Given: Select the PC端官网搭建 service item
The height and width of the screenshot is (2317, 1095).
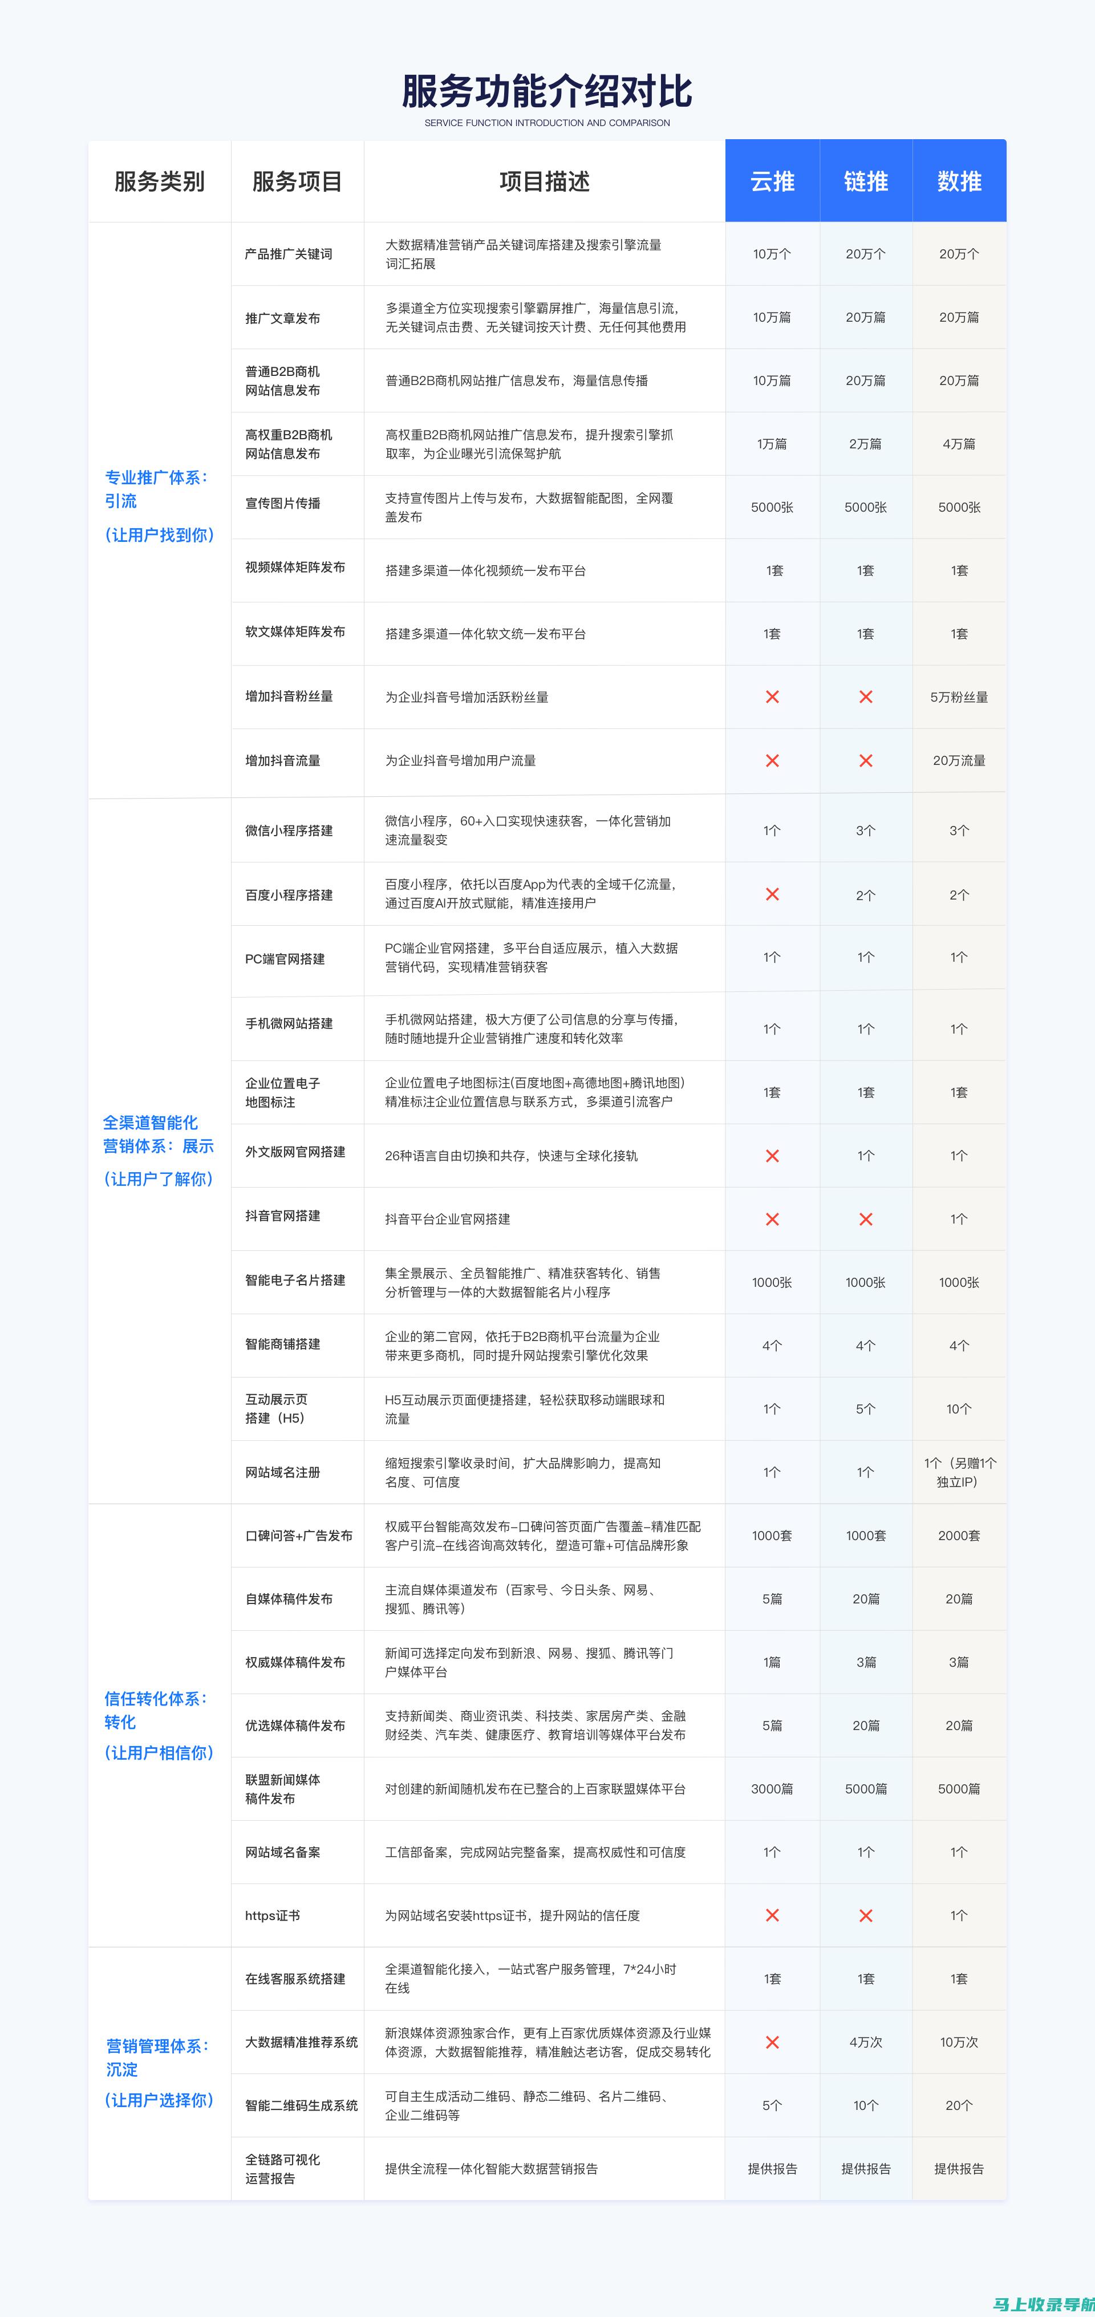Looking at the screenshot, I should (x=285, y=959).
